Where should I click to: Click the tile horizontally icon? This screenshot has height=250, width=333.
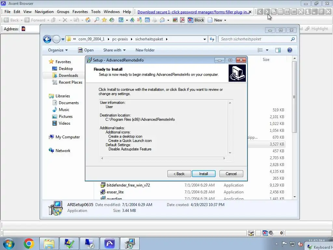(x=280, y=12)
